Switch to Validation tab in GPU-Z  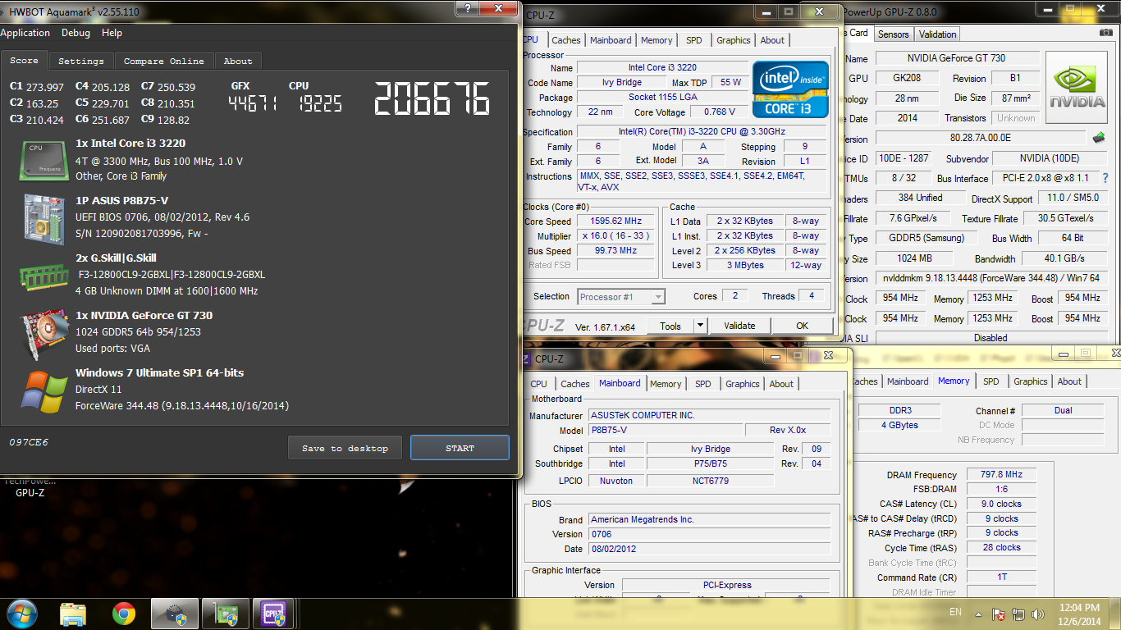click(x=938, y=34)
